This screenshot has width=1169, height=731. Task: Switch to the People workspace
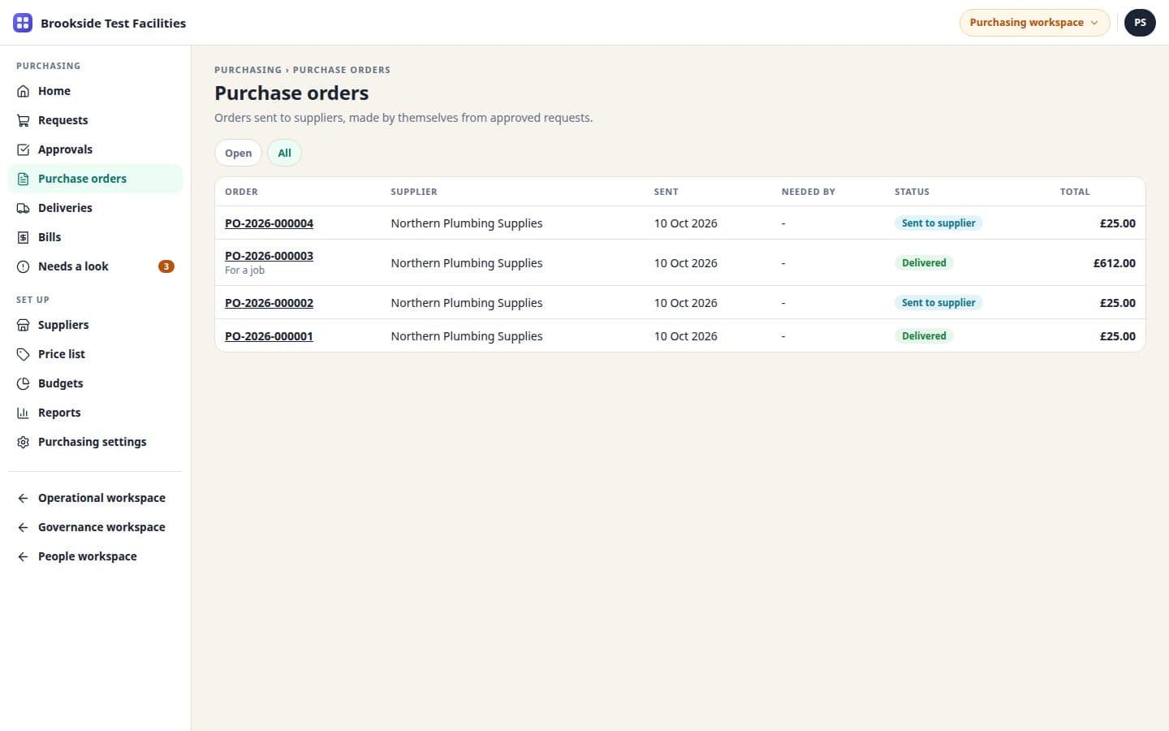coord(95,556)
